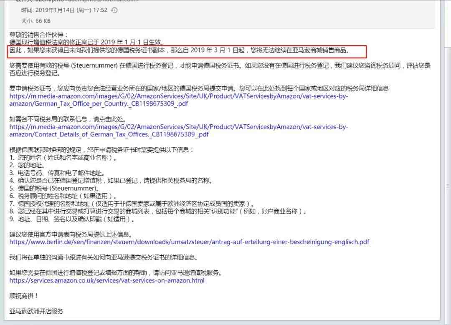
Task: Click the line "德国现行增值税法案的修正案已于 2019 年 1 月 1 日生效。"
Action: click(x=87, y=42)
